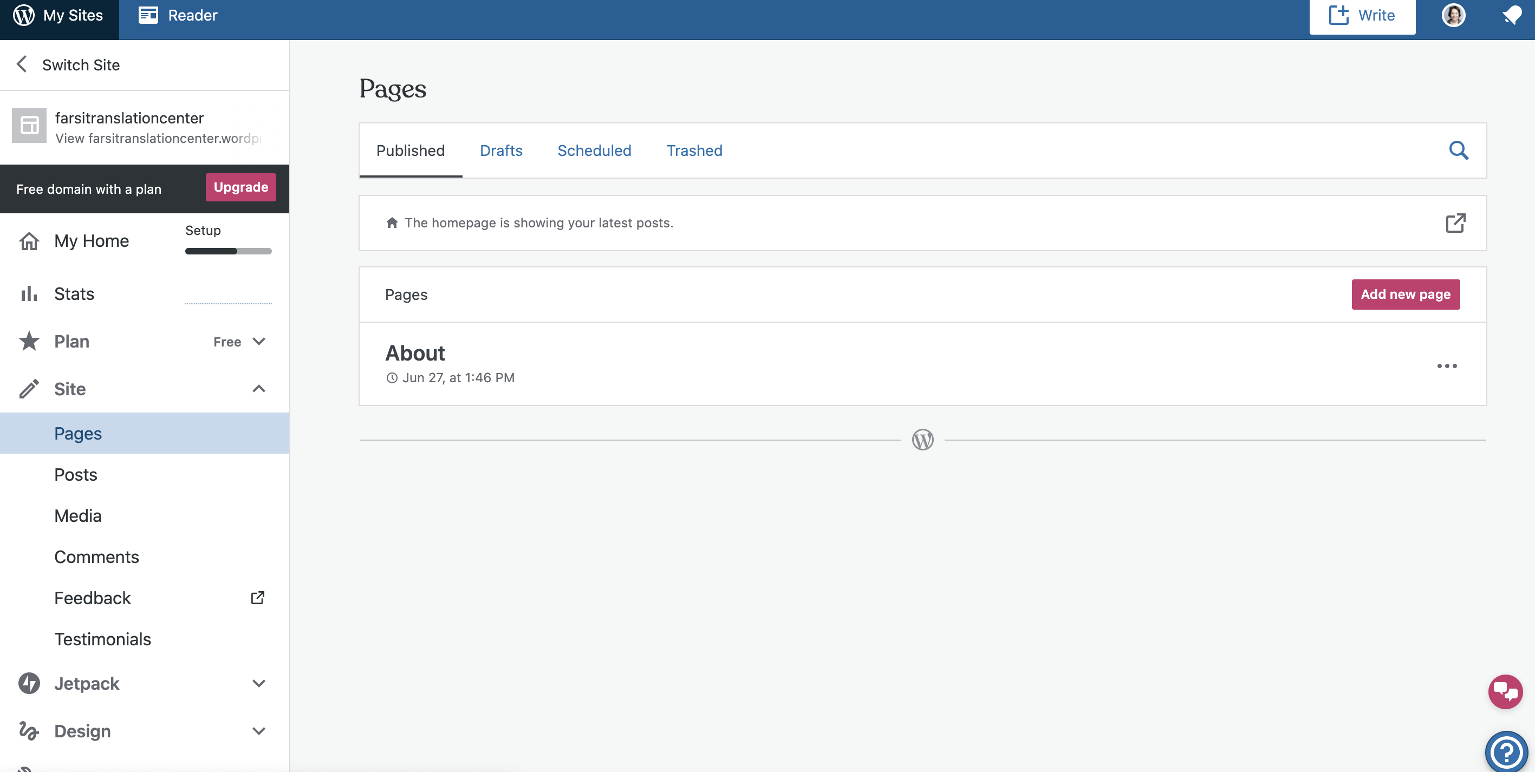Switch to the Published tab

[411, 151]
